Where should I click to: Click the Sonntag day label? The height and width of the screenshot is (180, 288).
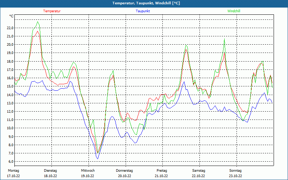(x=235, y=171)
